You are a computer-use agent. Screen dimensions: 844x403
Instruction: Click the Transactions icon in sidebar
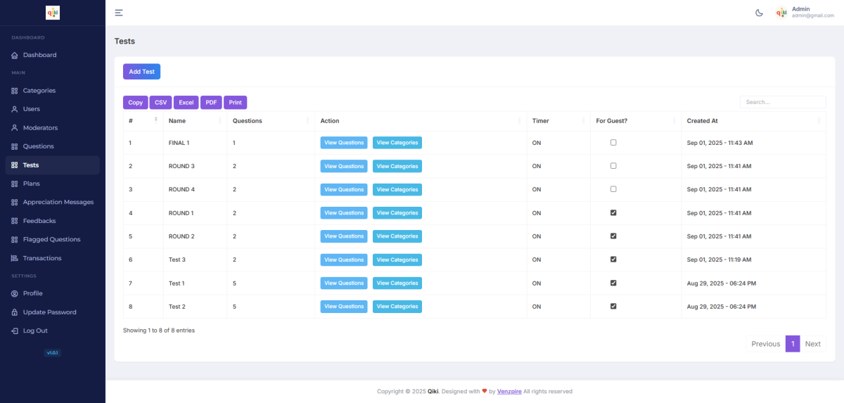[15, 258]
